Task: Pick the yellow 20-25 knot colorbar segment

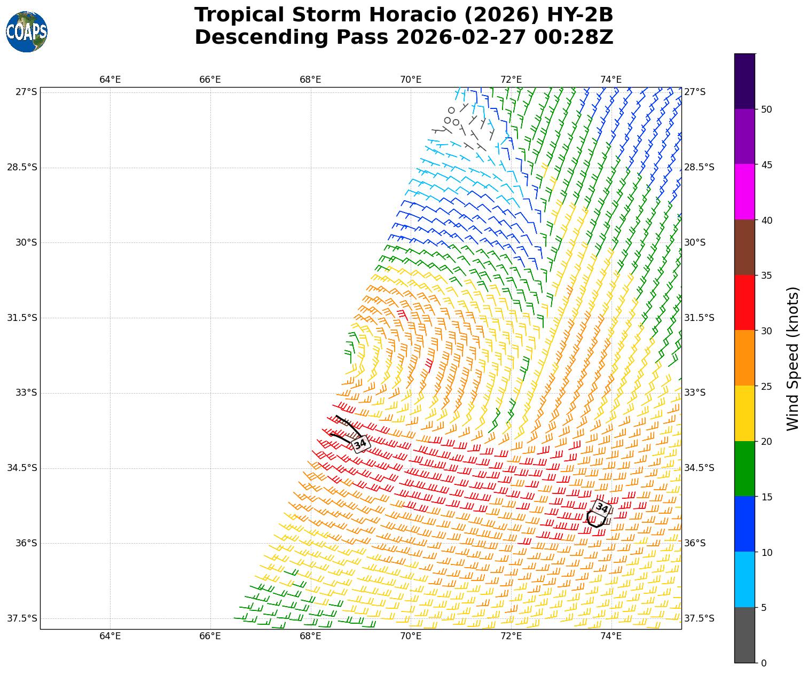Action: tap(744, 413)
